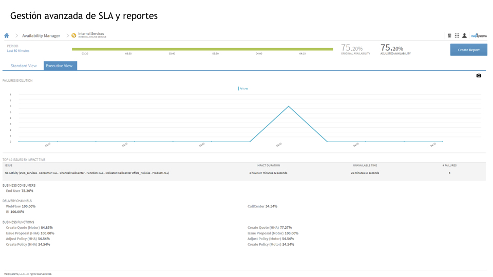Click Create Quote (Motor) 84.85%
The width and height of the screenshot is (493, 277).
(29, 227)
